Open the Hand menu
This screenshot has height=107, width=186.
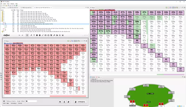[x=5, y=4]
